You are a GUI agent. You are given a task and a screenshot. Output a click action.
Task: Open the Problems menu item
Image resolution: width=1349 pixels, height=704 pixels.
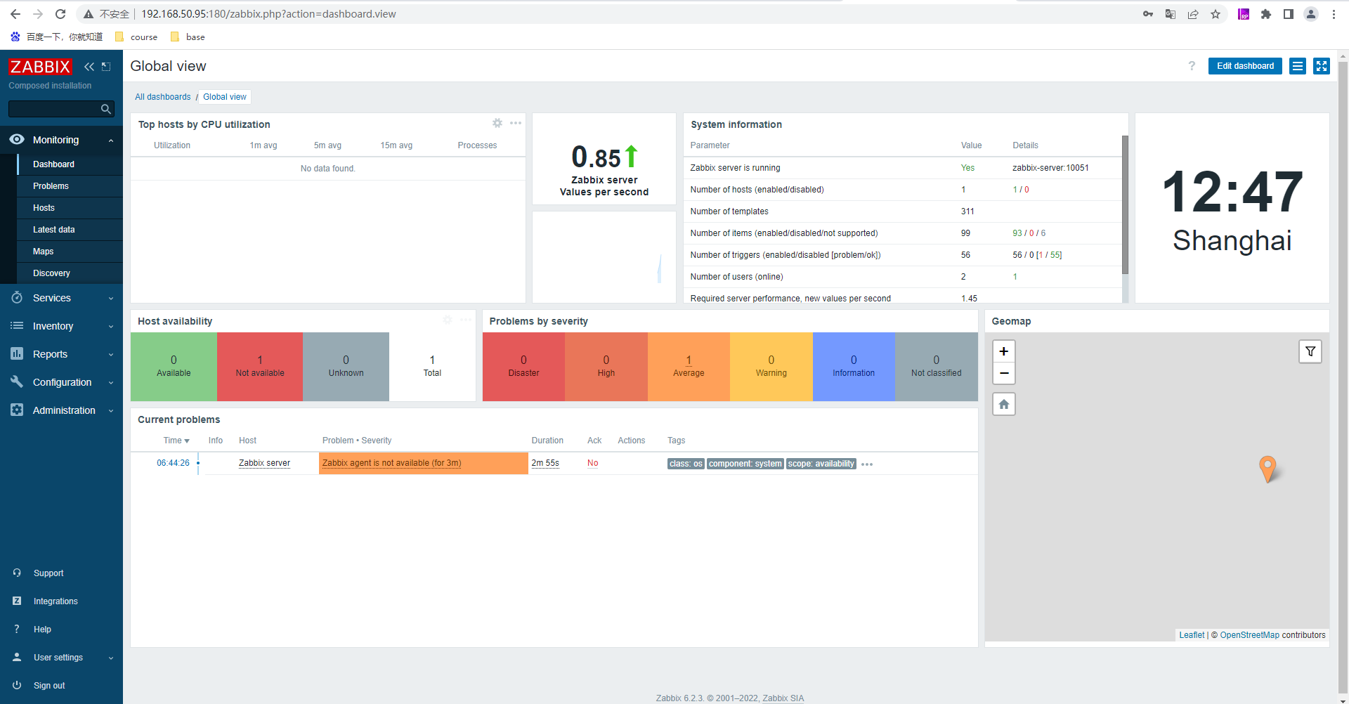[70, 186]
